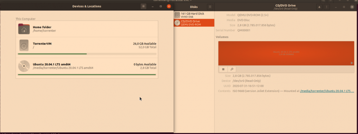Image resolution: width=358 pixels, height=134 pixels.
Task: Click Ubuntu 20.04.1 LTS usage bar
Action: pos(87,74)
